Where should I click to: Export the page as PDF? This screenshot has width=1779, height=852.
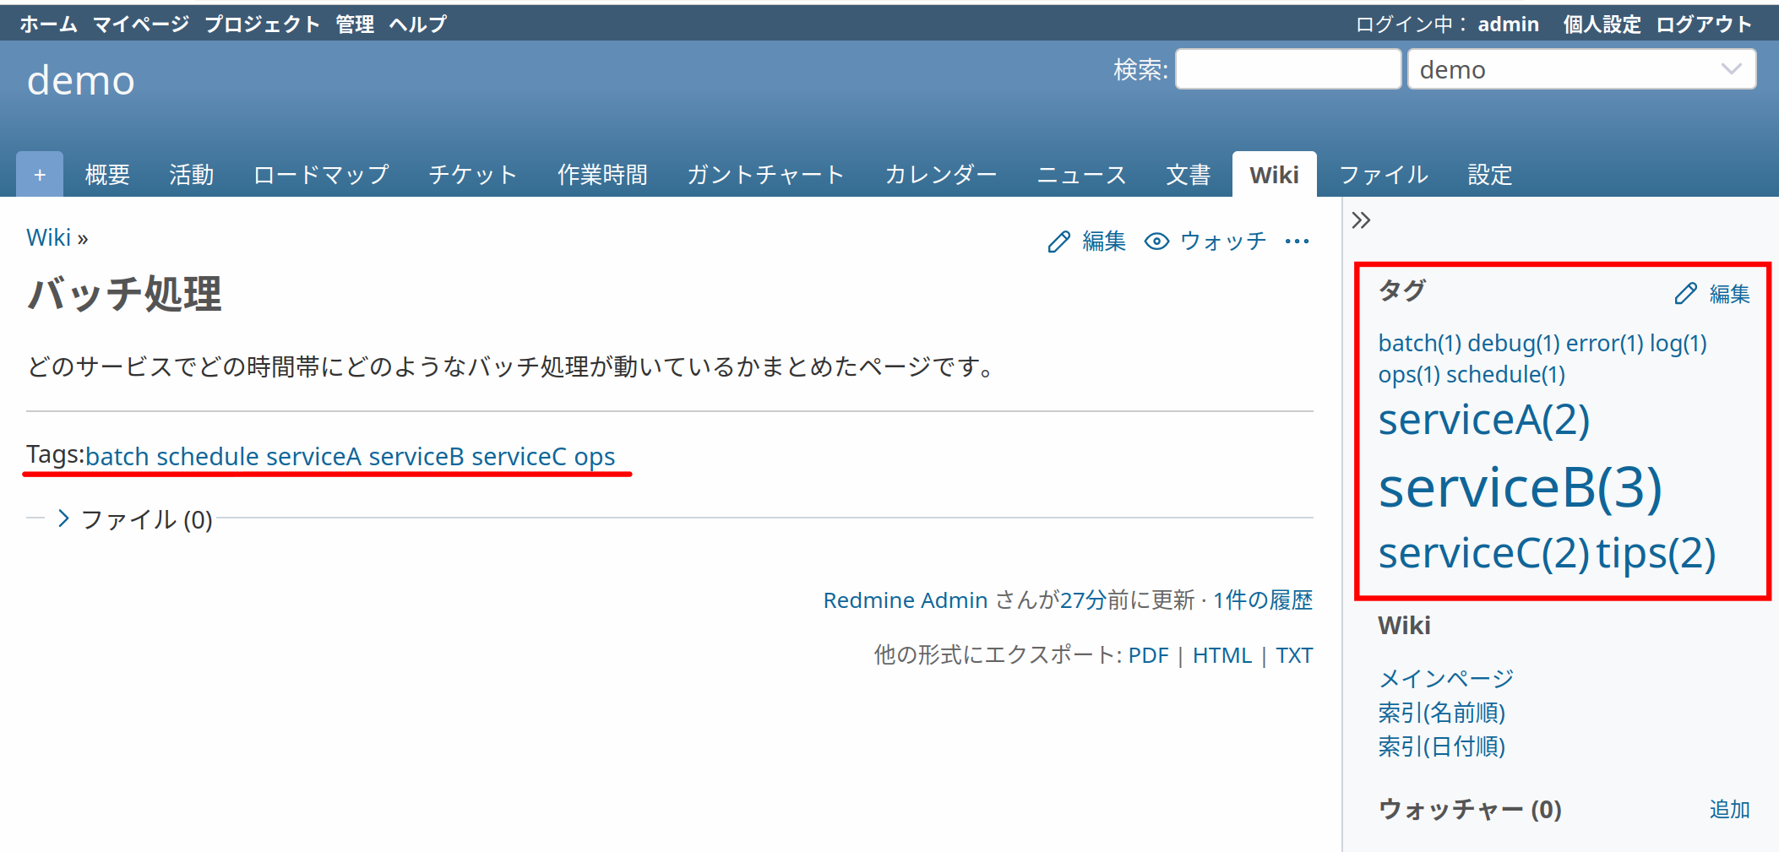(1147, 654)
